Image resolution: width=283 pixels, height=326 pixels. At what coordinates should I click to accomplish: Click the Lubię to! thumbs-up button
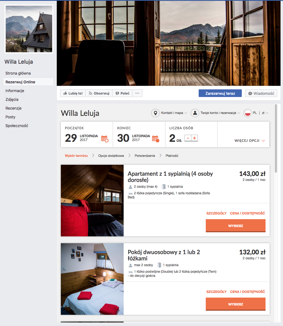click(73, 93)
